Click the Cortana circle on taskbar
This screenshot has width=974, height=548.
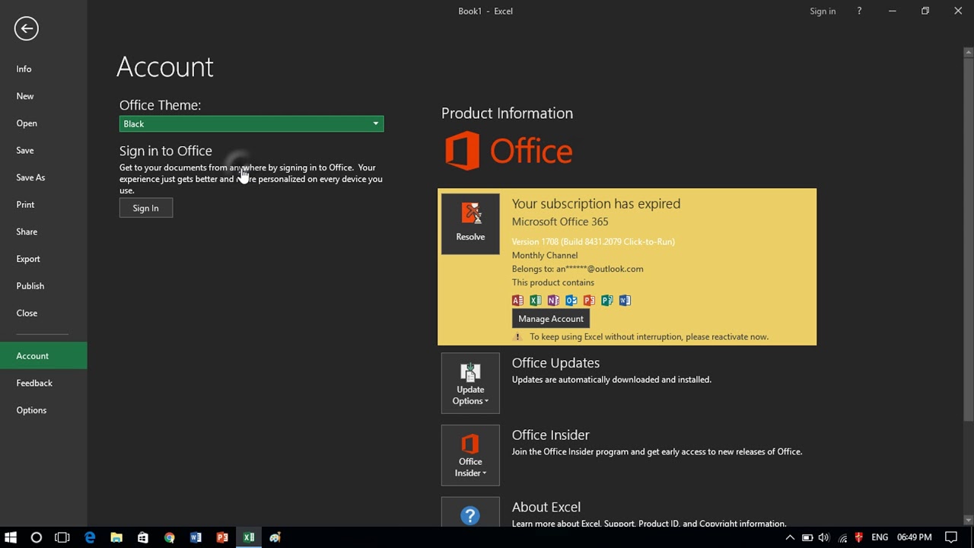36,538
